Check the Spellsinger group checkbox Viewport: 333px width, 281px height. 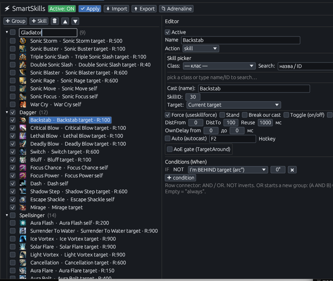[13, 215]
